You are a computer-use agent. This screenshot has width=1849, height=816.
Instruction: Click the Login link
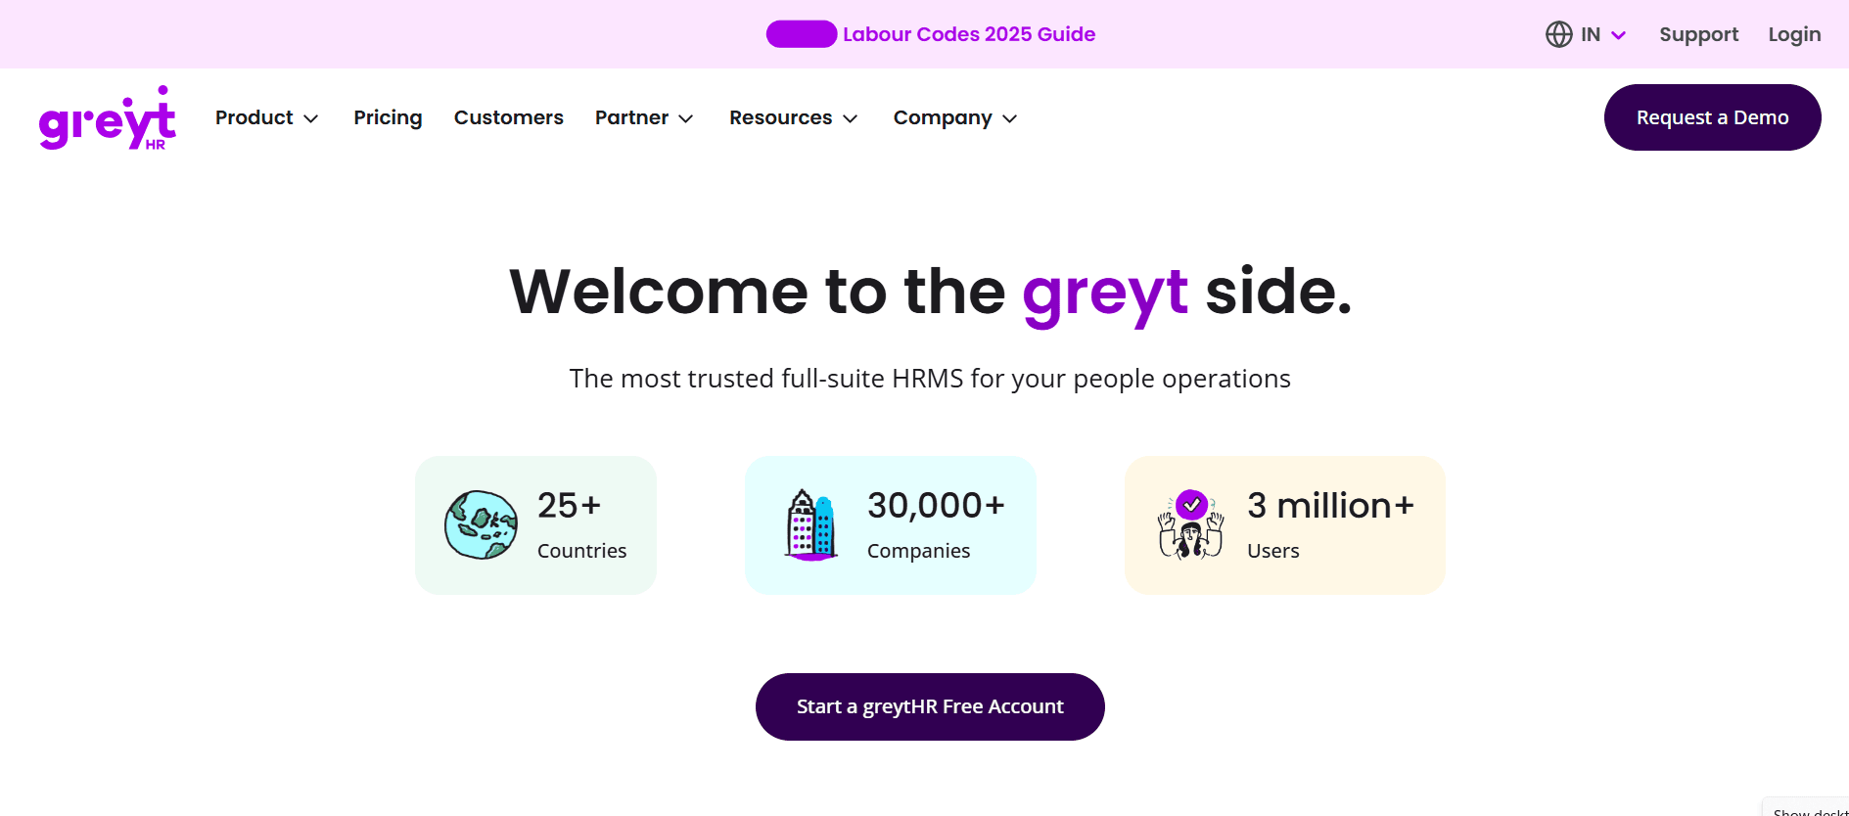pos(1794,34)
